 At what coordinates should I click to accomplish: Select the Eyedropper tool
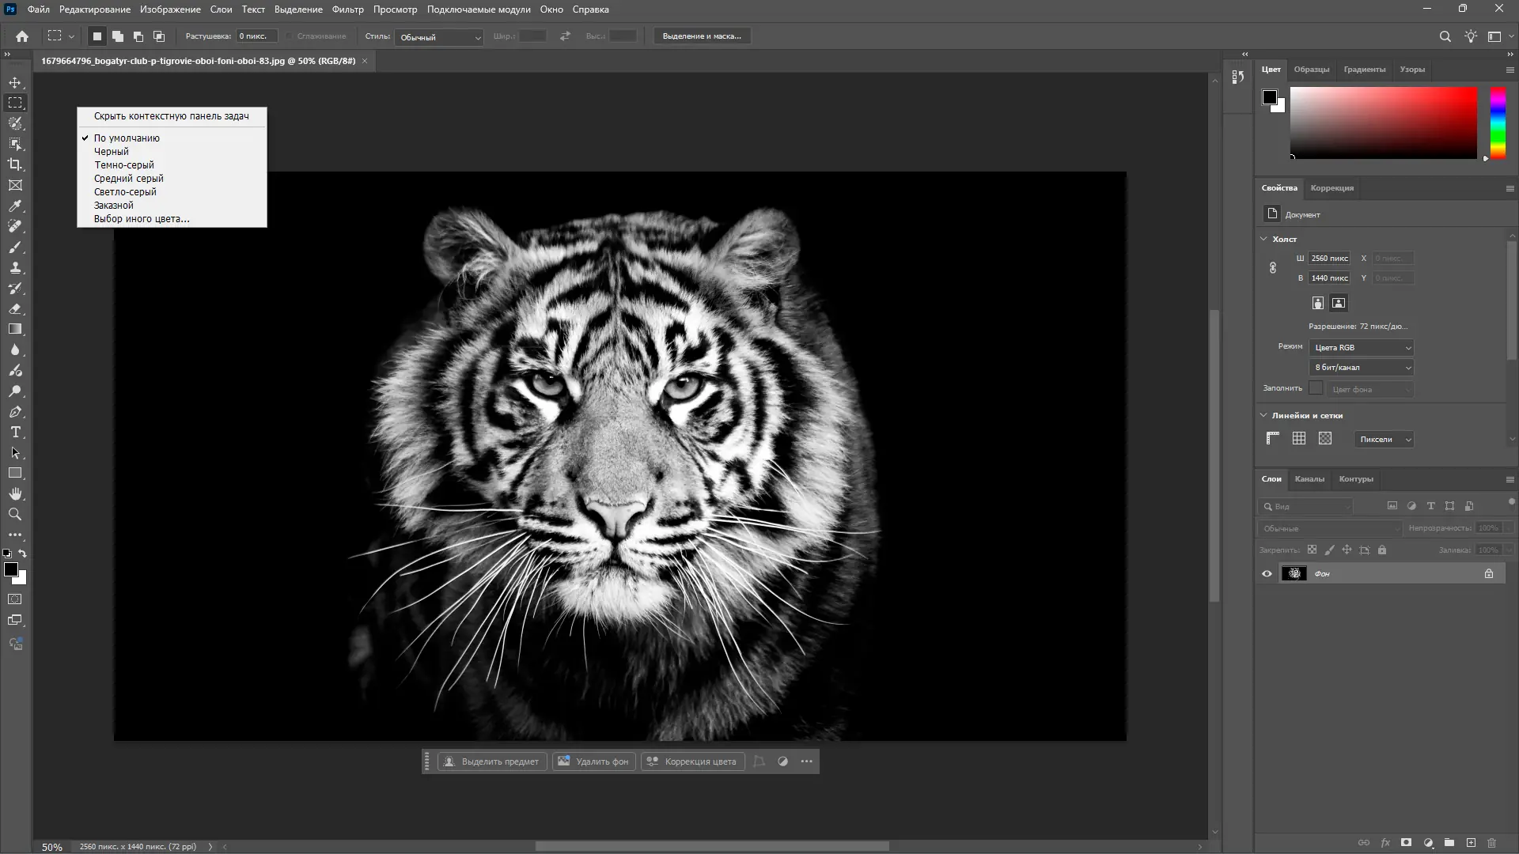15,206
